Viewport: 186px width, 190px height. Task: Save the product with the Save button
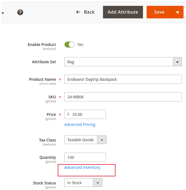[159, 12]
